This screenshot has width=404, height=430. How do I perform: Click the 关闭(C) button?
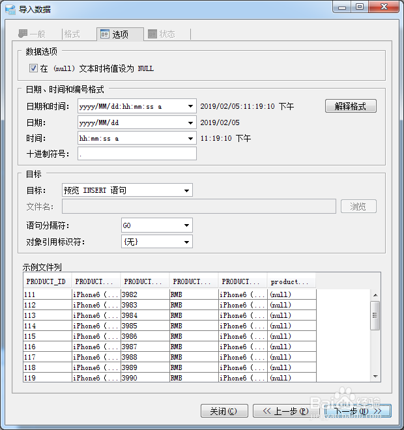224,411
